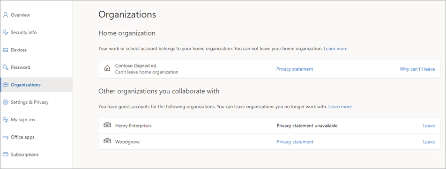Open Contoso Privacy statement link

click(295, 69)
